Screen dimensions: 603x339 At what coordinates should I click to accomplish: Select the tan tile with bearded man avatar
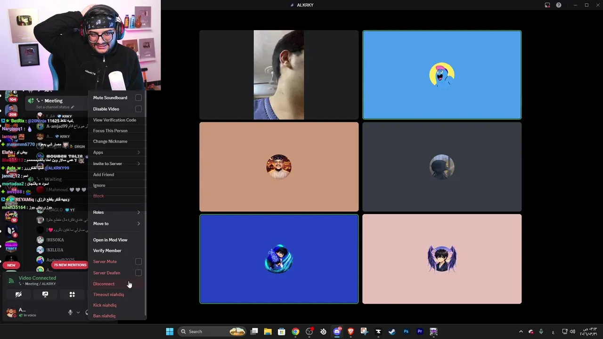click(279, 167)
